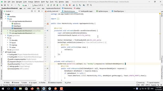Collapse the res folder
The width and height of the screenshot is (163, 91).
[x=6, y=38]
